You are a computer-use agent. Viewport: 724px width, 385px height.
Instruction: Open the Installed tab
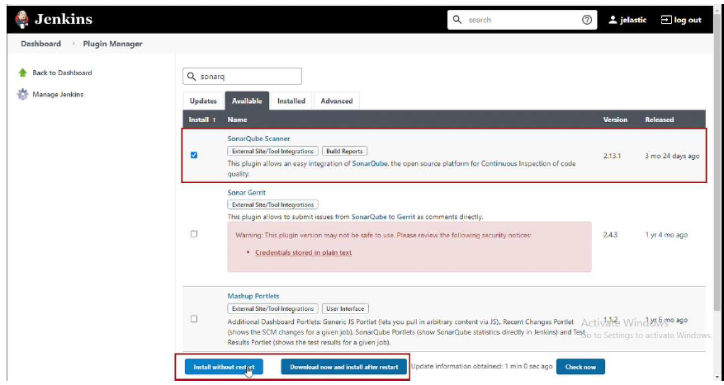[x=291, y=101]
